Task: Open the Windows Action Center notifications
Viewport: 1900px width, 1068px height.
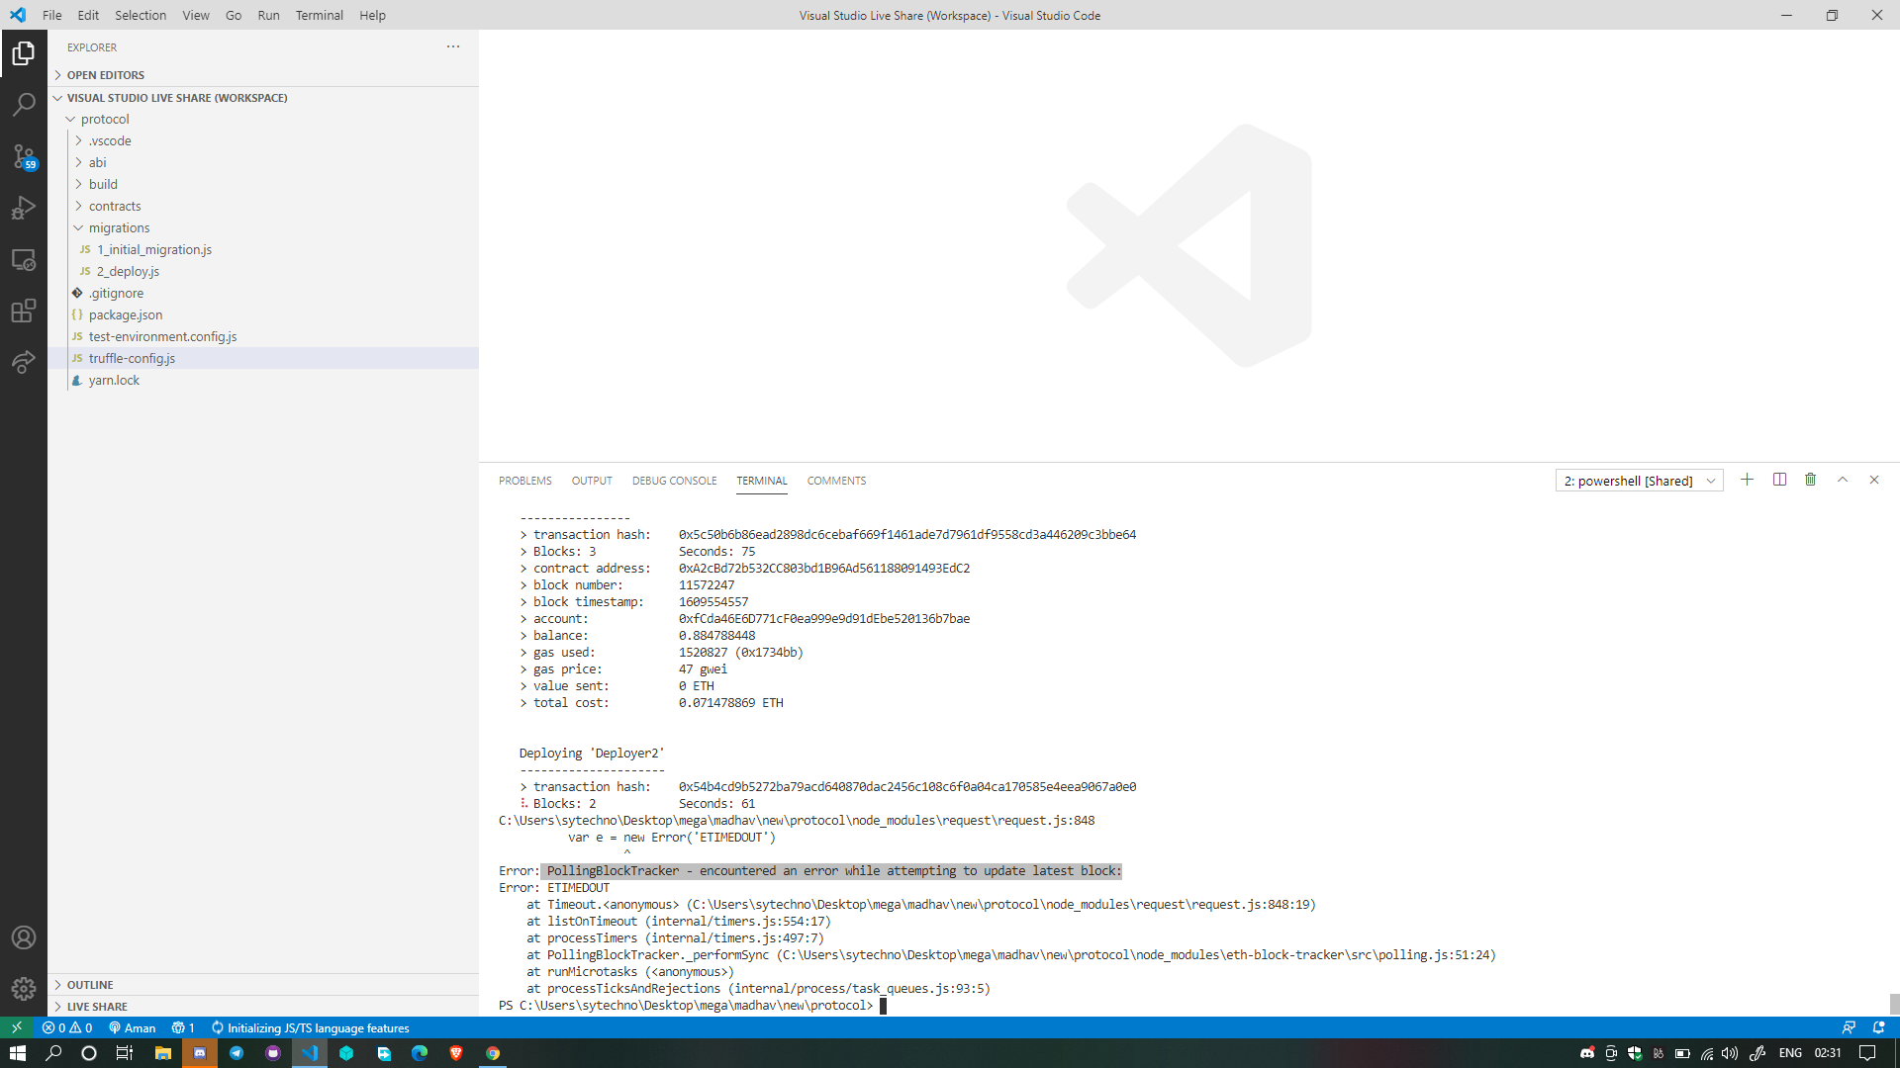Action: tap(1867, 1053)
